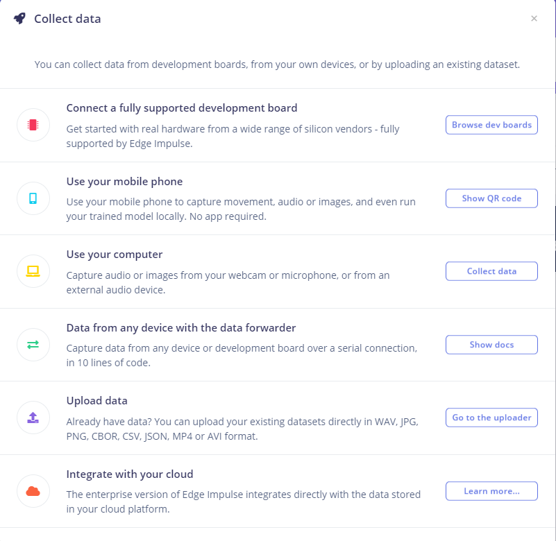Open Browse dev boards

click(x=491, y=125)
